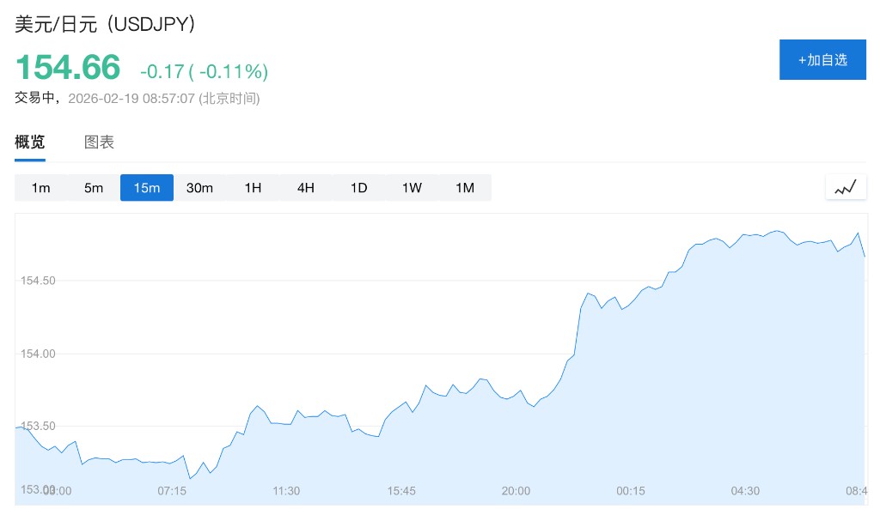Add USDJPY to watchlist with 加自选
The width and height of the screenshot is (880, 521).
click(822, 60)
